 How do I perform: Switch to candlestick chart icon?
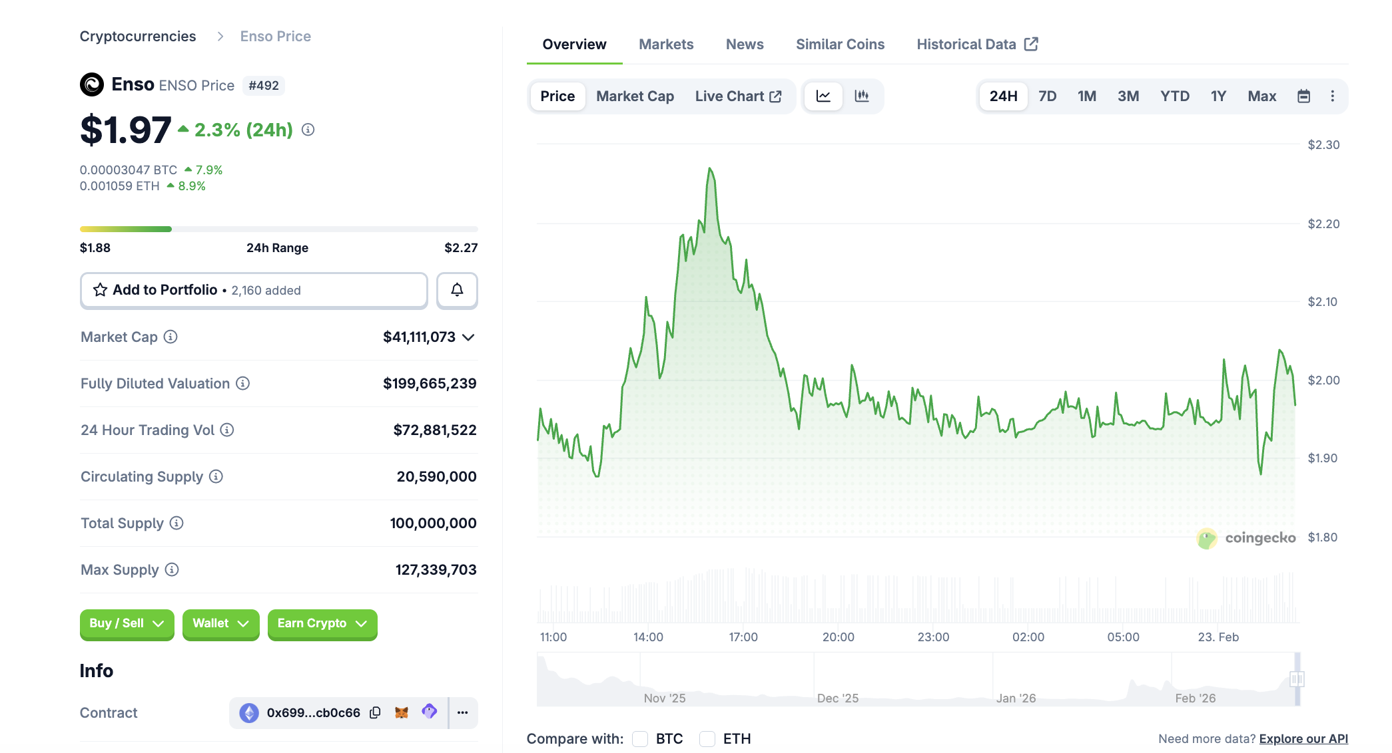[x=862, y=96]
